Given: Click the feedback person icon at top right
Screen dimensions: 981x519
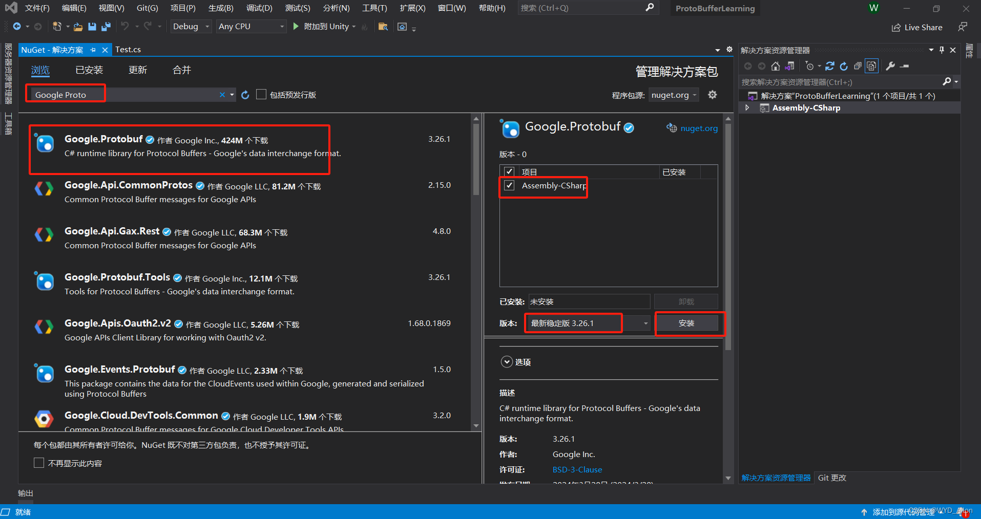Looking at the screenshot, I should click(x=963, y=27).
